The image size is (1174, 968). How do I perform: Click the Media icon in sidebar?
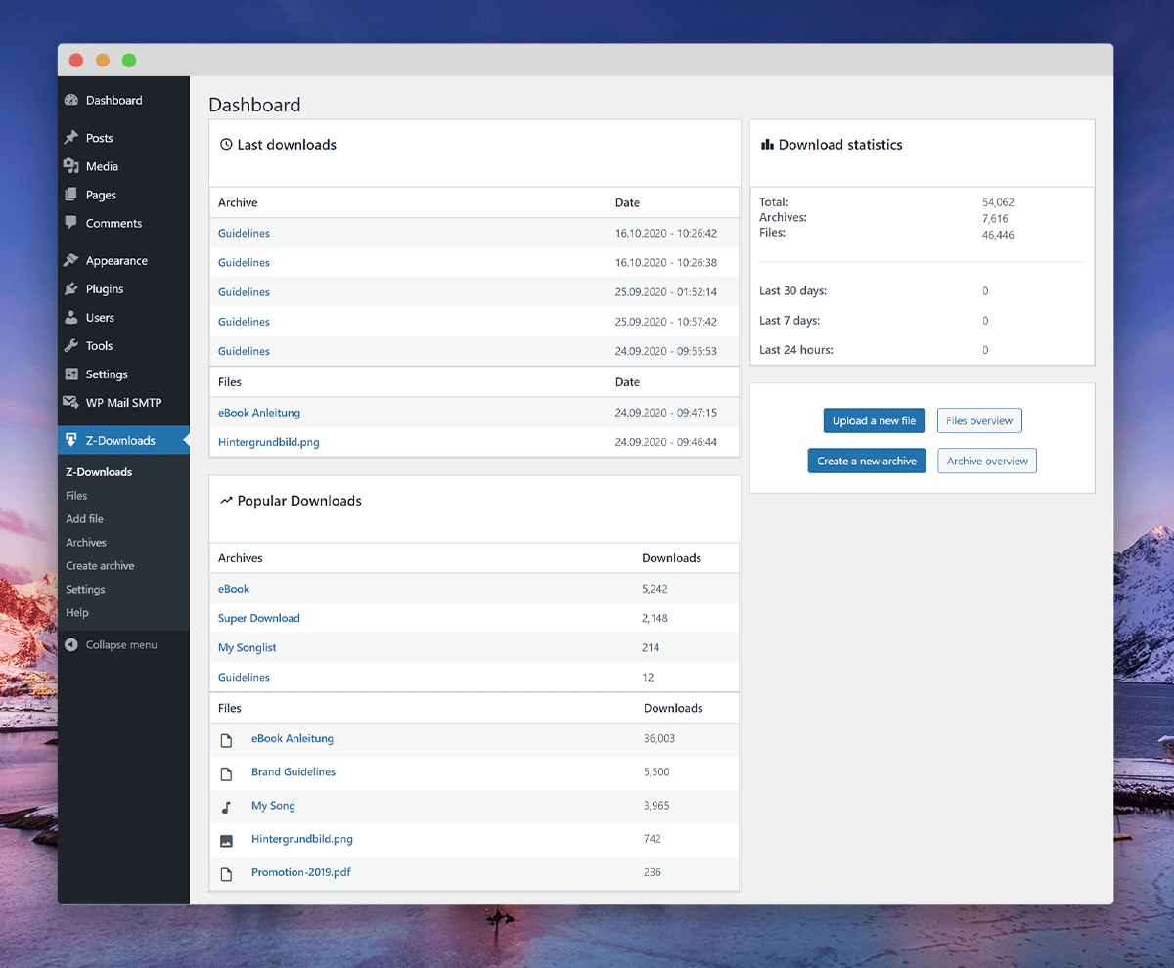point(70,166)
